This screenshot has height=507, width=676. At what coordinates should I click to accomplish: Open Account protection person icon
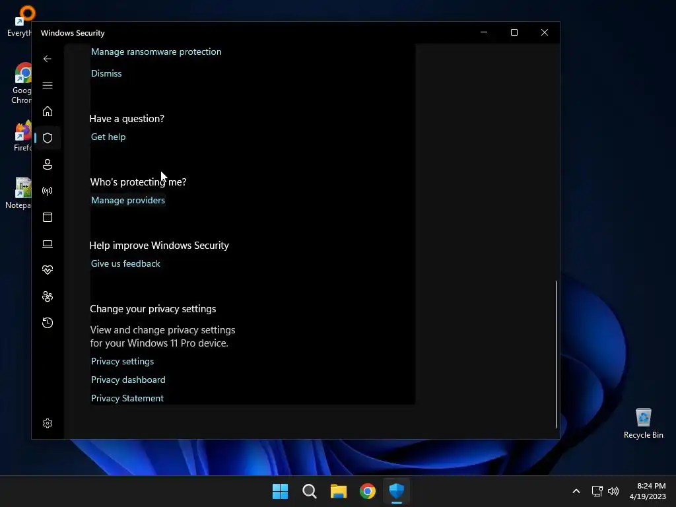pyautogui.click(x=48, y=164)
